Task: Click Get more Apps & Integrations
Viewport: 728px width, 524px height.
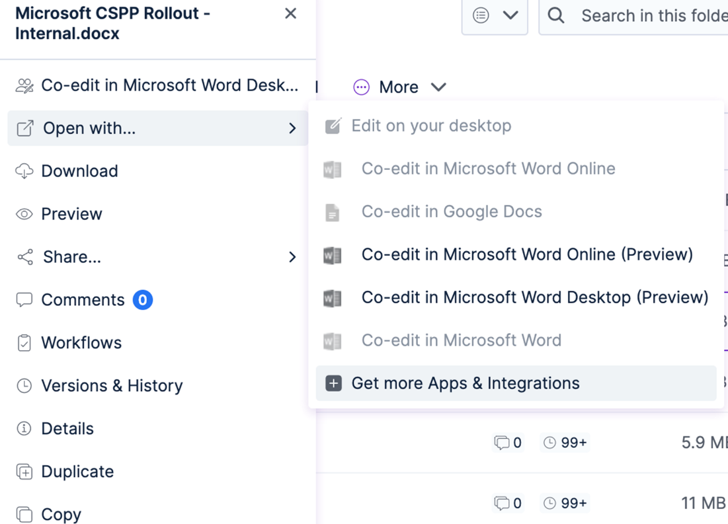Action: (465, 383)
